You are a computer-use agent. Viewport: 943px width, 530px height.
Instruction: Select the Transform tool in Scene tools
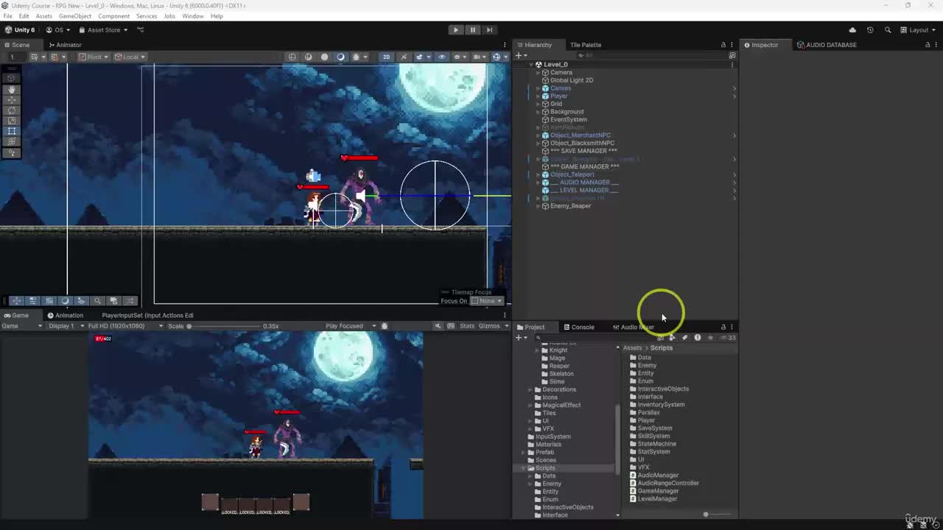click(11, 141)
